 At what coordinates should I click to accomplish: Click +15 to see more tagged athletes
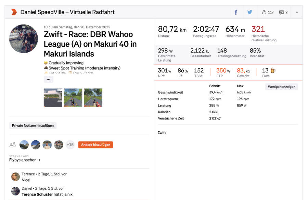click(x=70, y=144)
